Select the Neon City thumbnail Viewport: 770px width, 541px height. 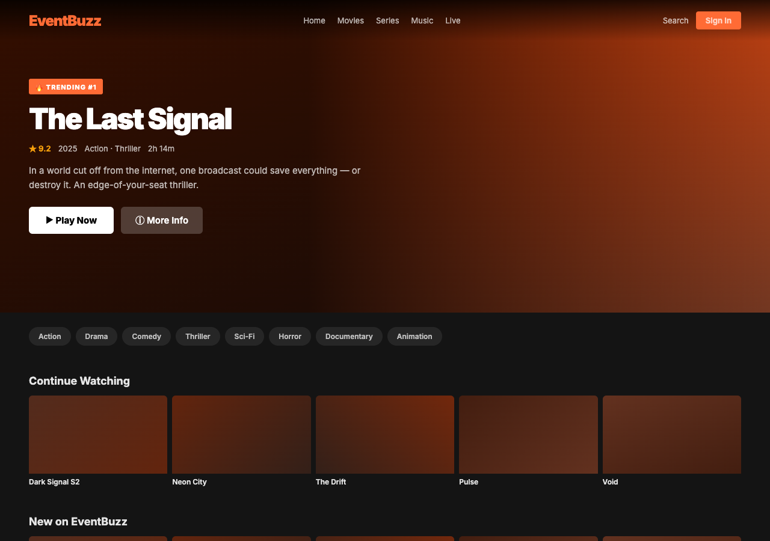(x=241, y=434)
